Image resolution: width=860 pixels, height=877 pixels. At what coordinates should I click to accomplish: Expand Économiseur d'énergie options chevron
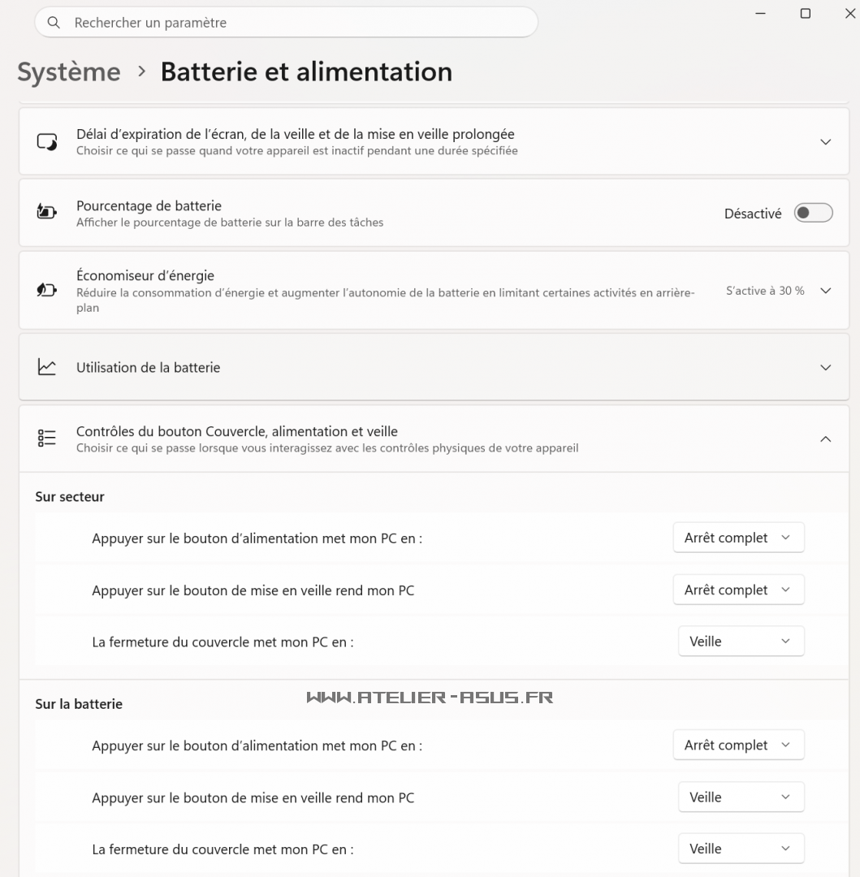825,291
